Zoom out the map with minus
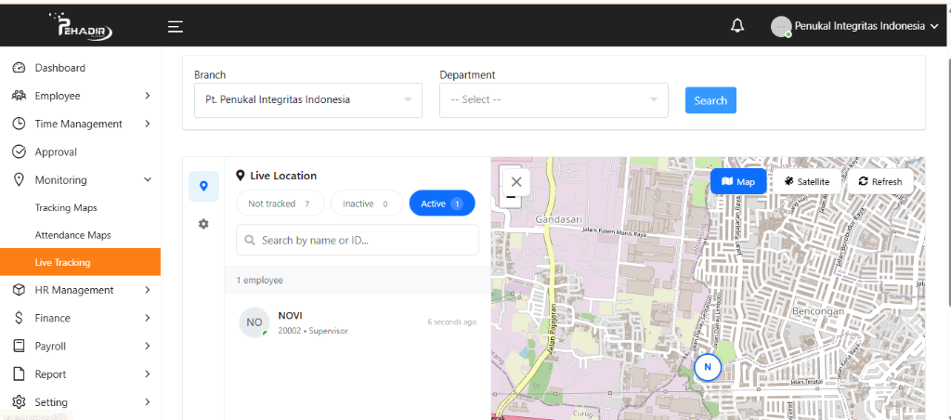 [x=511, y=198]
